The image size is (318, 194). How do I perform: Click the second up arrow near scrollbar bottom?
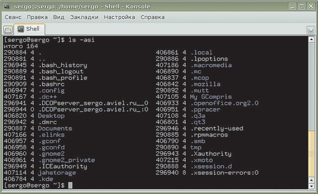click(x=311, y=180)
